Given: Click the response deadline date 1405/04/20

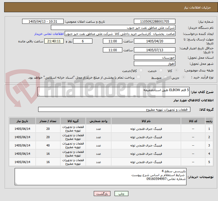Looking at the screenshot, I should [x=154, y=41].
